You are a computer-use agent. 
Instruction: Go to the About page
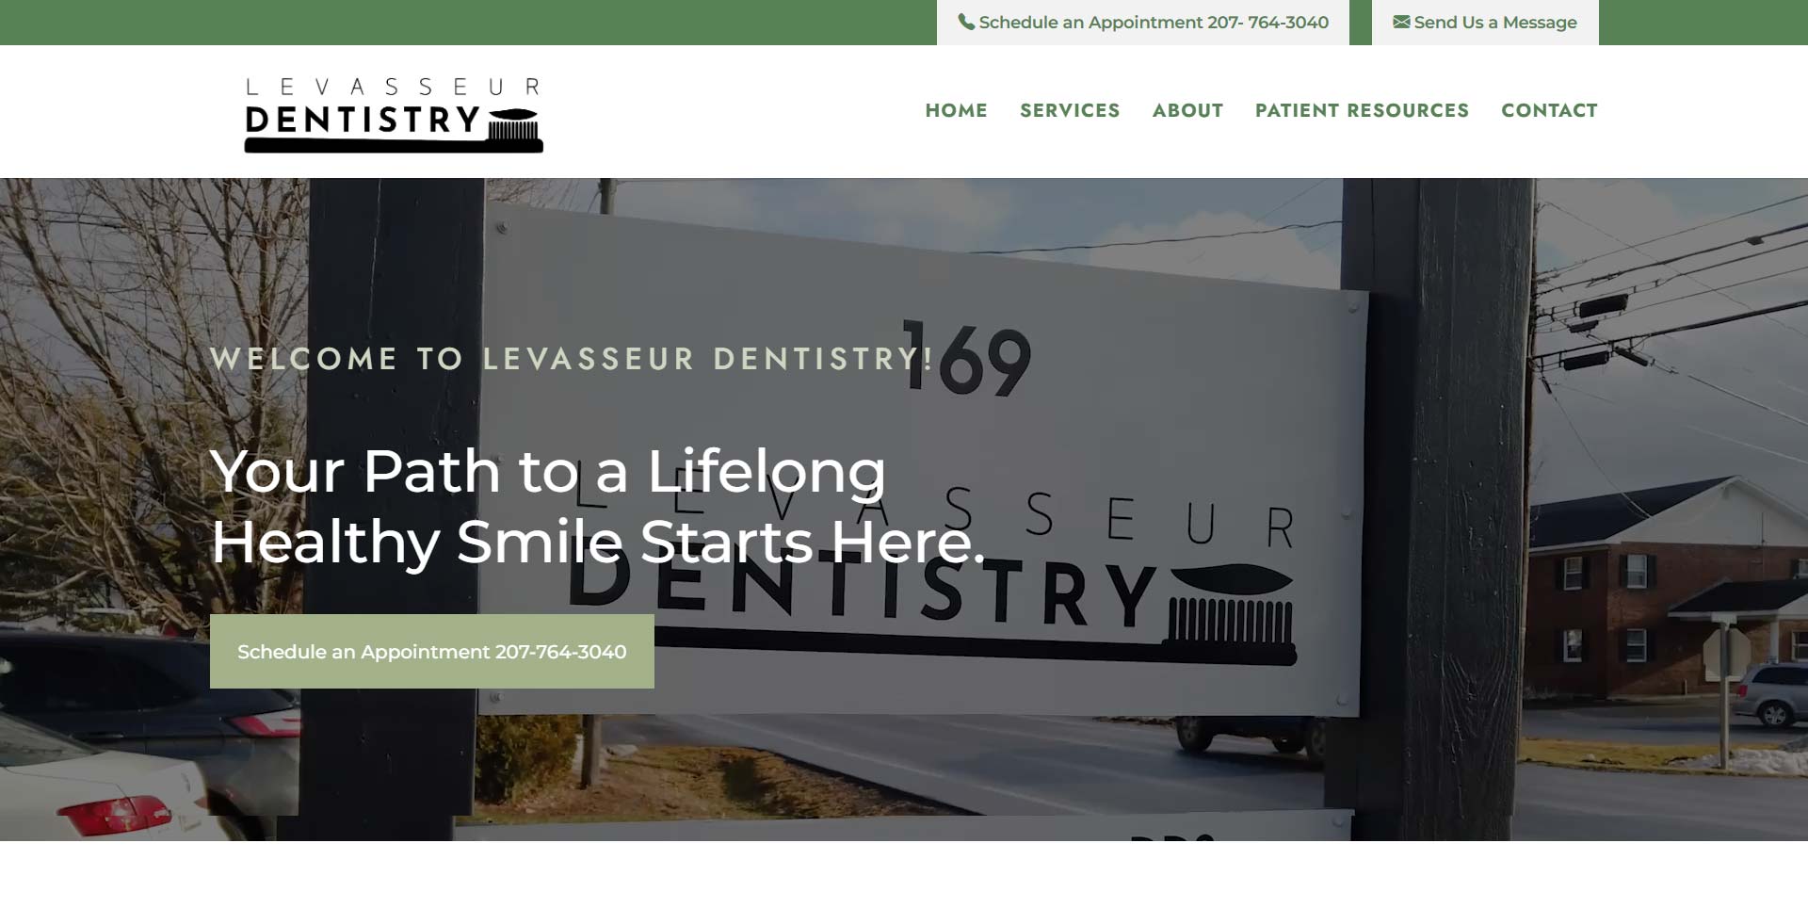click(1187, 110)
